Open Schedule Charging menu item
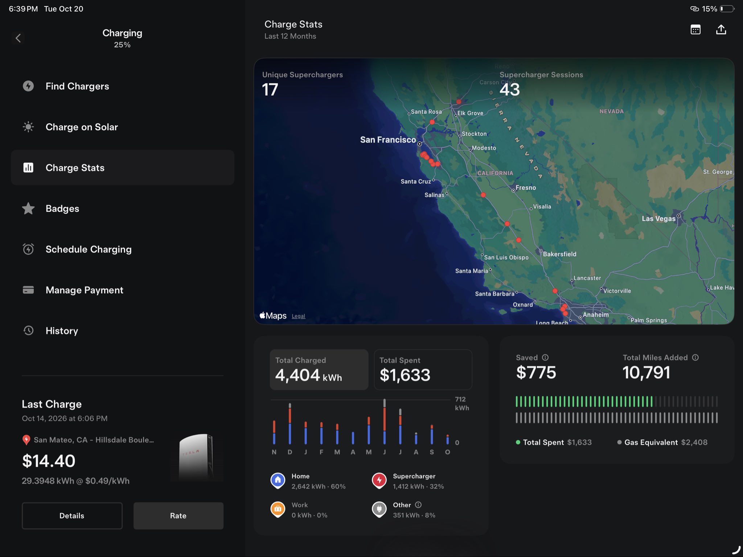Viewport: 743px width, 557px height. (123, 249)
